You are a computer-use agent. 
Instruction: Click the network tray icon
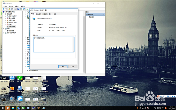point(155,108)
